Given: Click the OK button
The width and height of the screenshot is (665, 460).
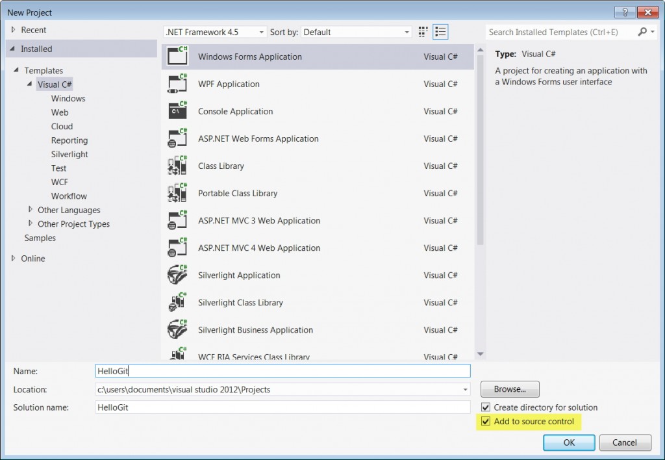Looking at the screenshot, I should (569, 442).
